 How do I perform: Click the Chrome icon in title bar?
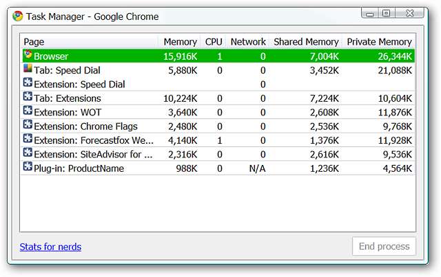click(x=18, y=16)
